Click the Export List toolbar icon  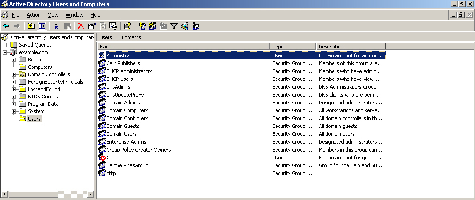113,26
